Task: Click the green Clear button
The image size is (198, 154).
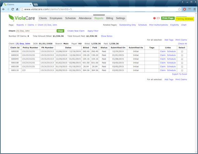Action: (x=60, y=31)
